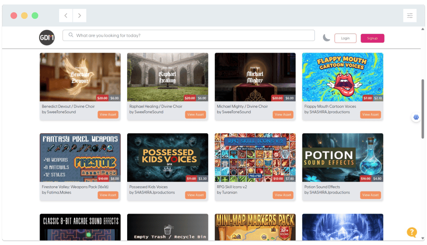Open the Benedict Devout / Divine Choir title link

pyautogui.click(x=68, y=106)
